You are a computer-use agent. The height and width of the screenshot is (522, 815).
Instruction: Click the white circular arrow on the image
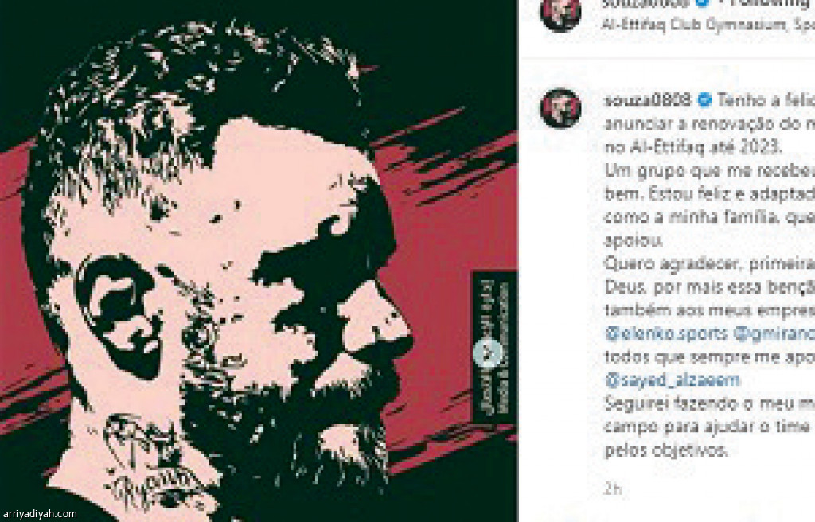click(488, 353)
